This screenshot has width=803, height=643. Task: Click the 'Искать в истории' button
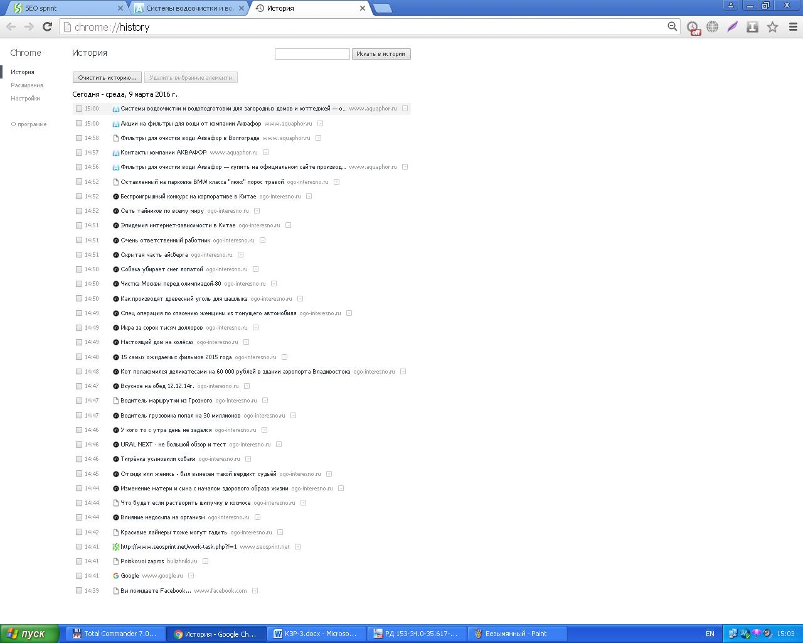pos(381,54)
